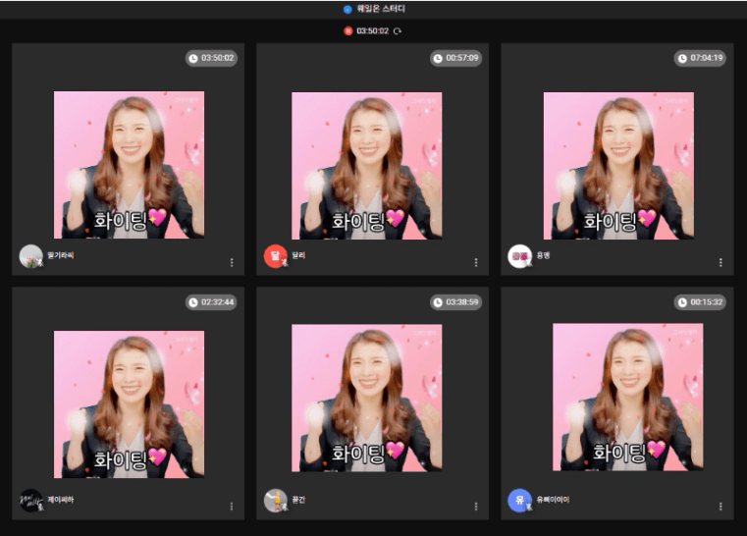Click the refresh icon beside the 03:50:02 top timer

(398, 31)
